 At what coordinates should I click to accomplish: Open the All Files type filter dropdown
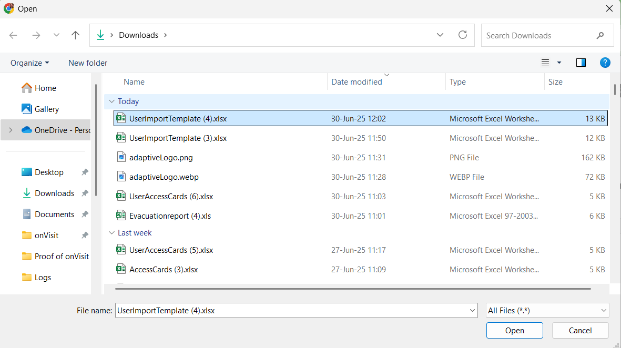[x=547, y=310]
